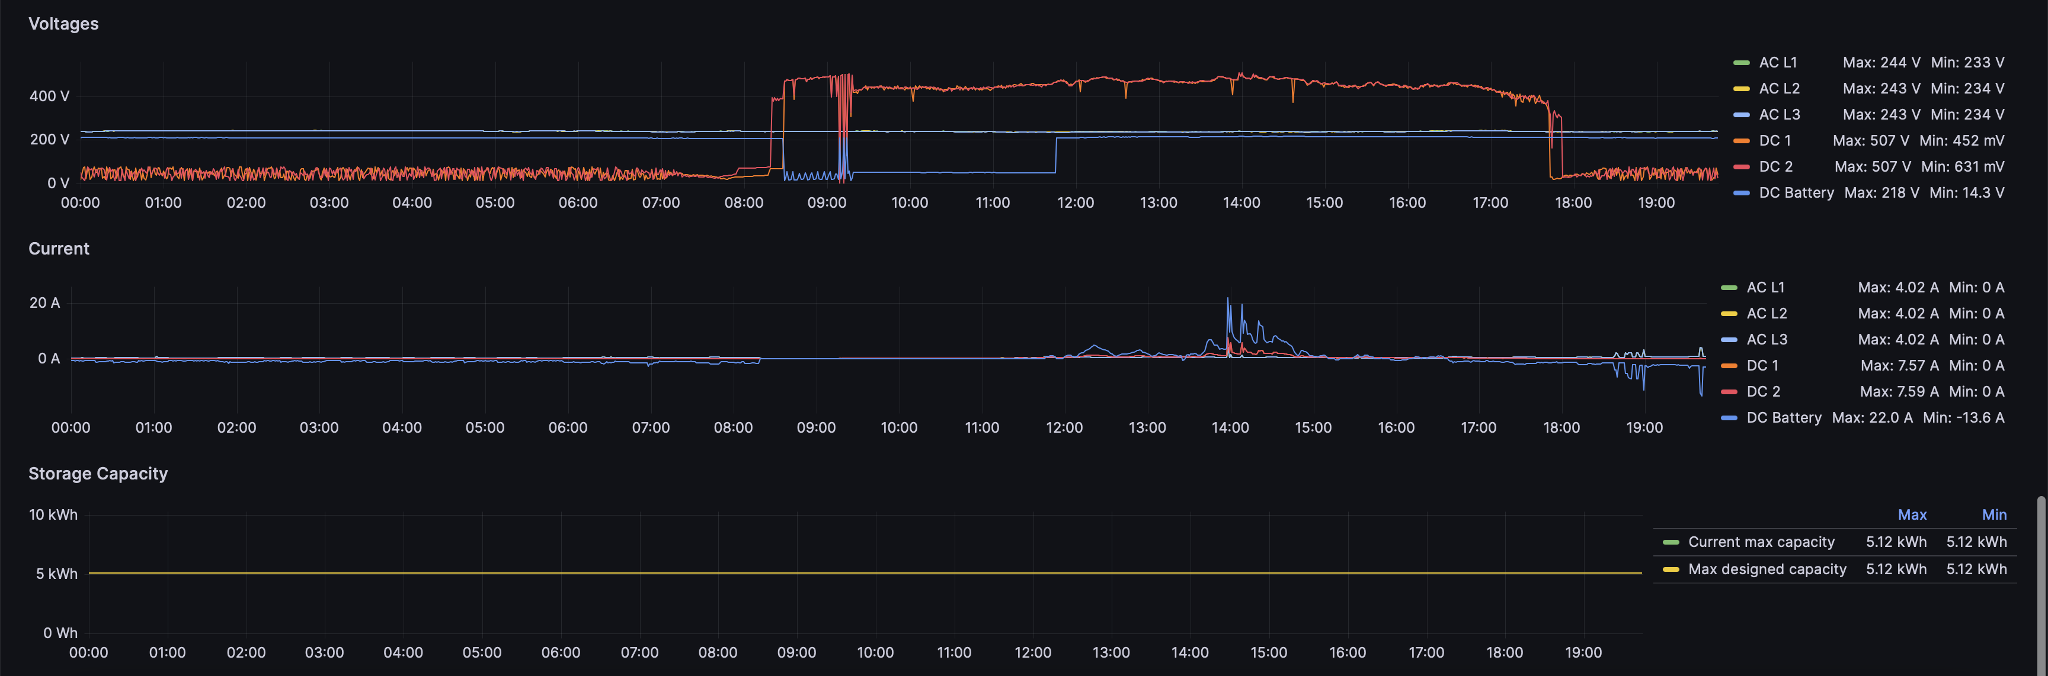Open the Voltages panel title menu
This screenshot has width=2048, height=676.
coord(63,24)
